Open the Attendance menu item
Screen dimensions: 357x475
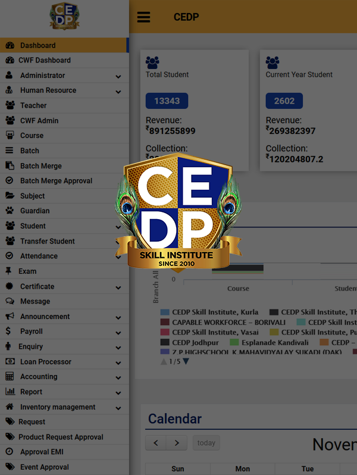64,256
